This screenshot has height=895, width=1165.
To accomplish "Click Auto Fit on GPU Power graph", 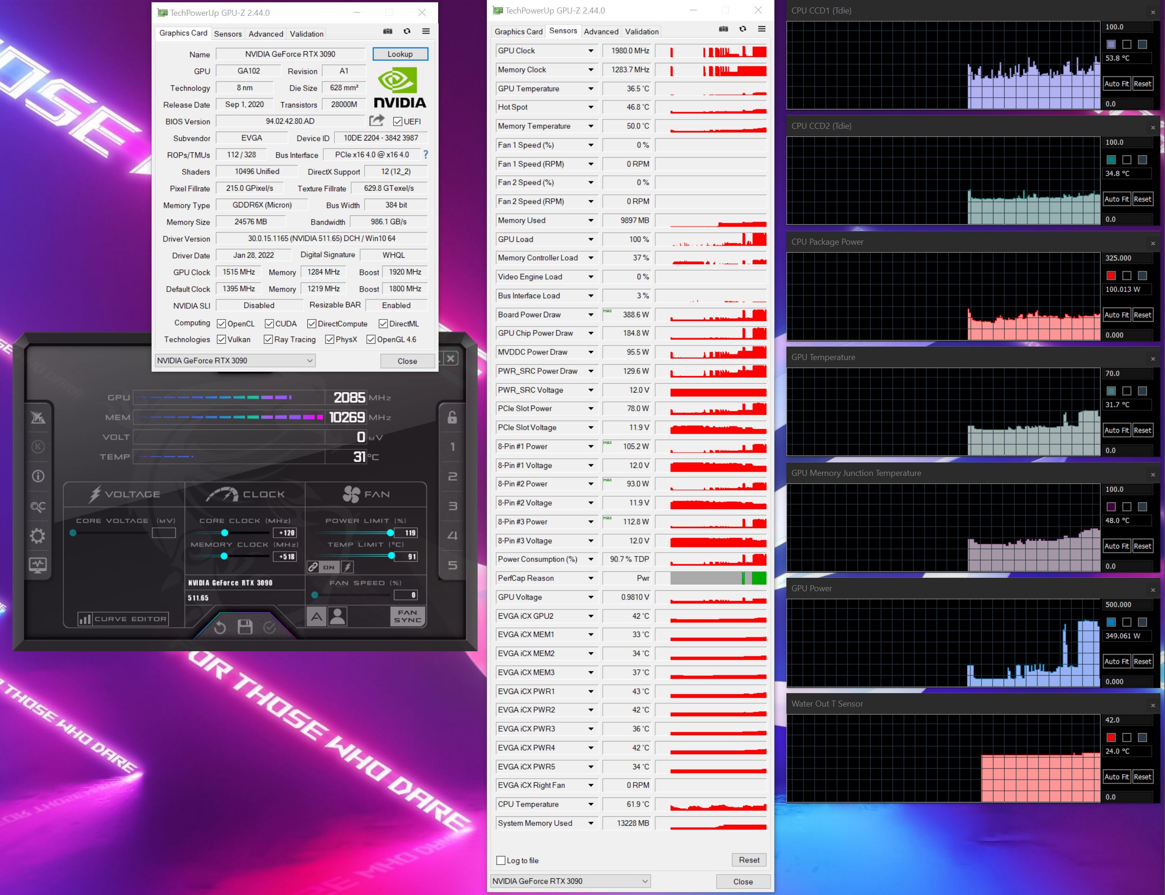I will click(1116, 661).
